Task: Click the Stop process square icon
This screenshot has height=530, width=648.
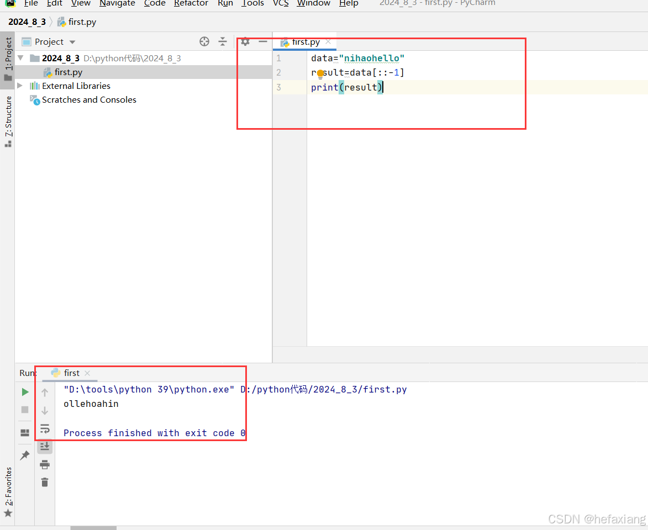Action: tap(25, 410)
